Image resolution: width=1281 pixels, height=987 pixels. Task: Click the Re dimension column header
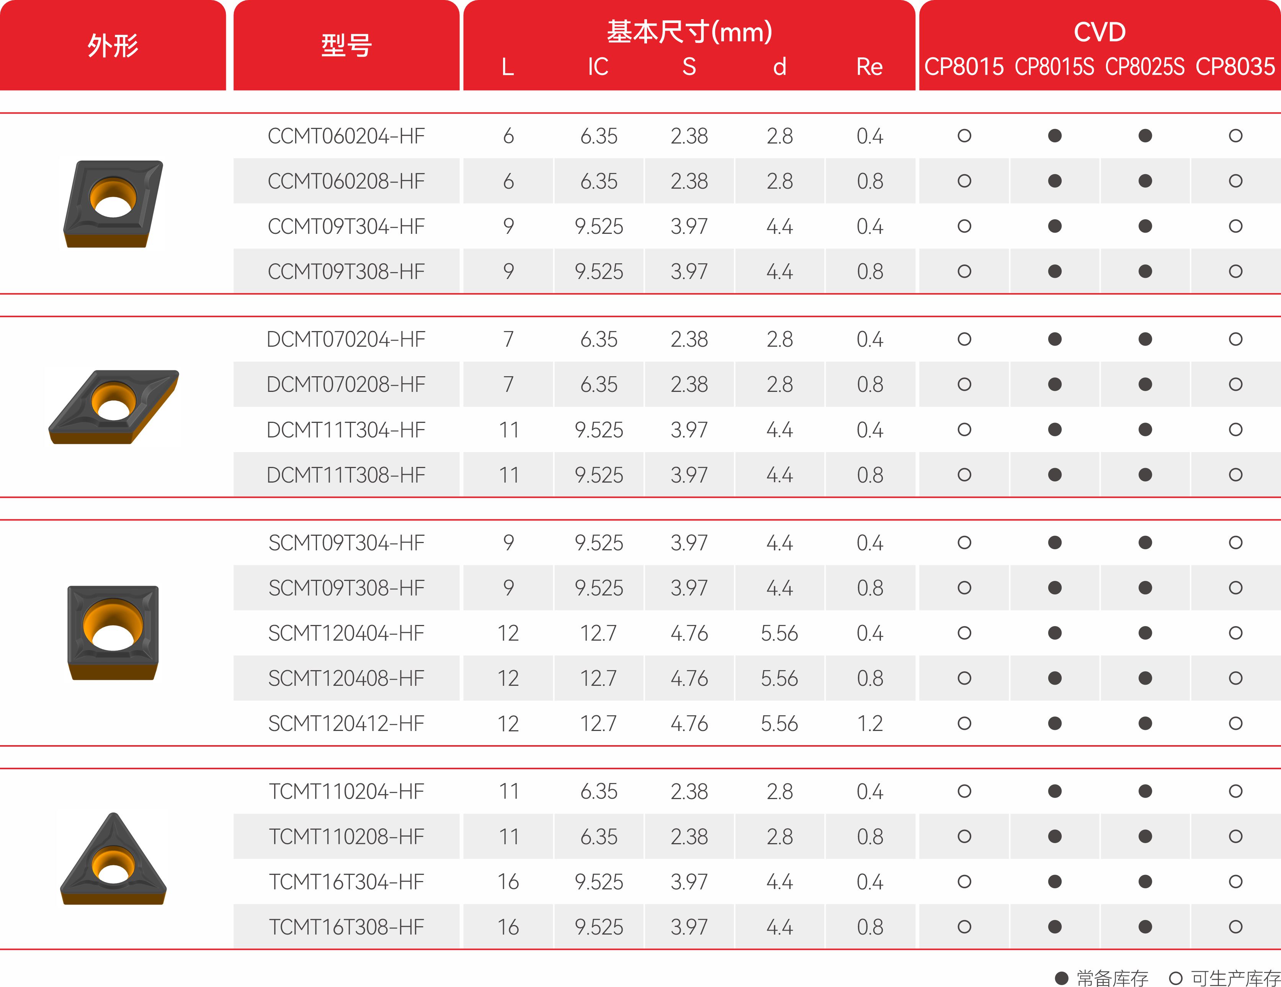869,66
